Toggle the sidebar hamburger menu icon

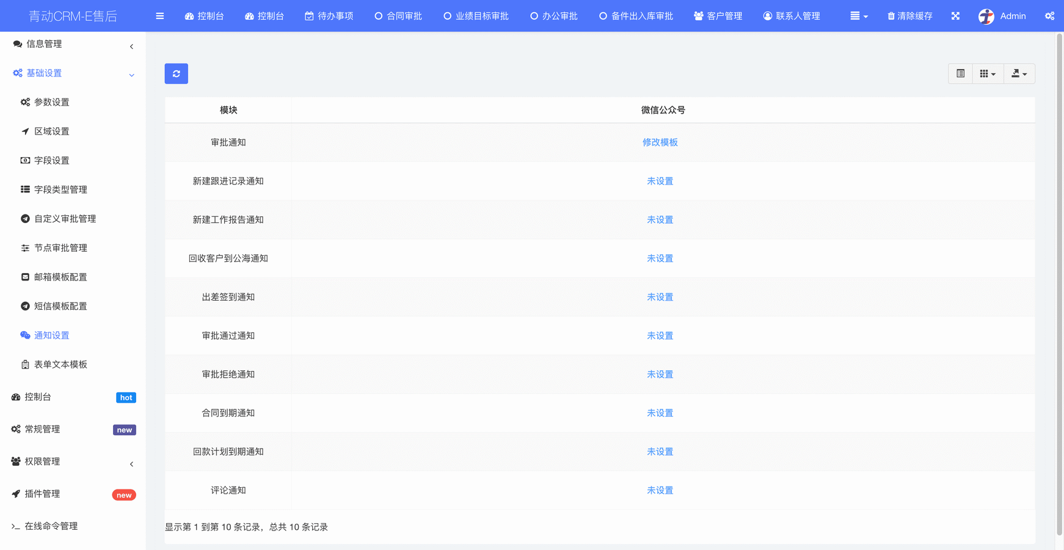pyautogui.click(x=160, y=16)
